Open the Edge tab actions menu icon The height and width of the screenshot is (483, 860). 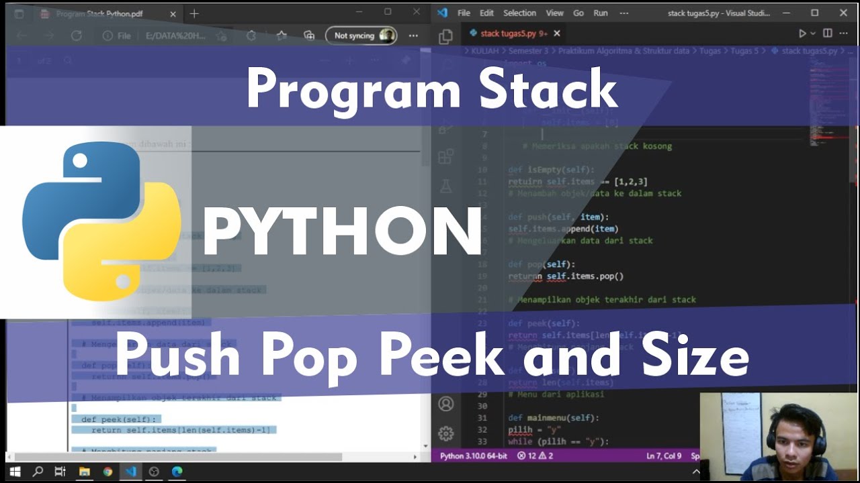18,13
